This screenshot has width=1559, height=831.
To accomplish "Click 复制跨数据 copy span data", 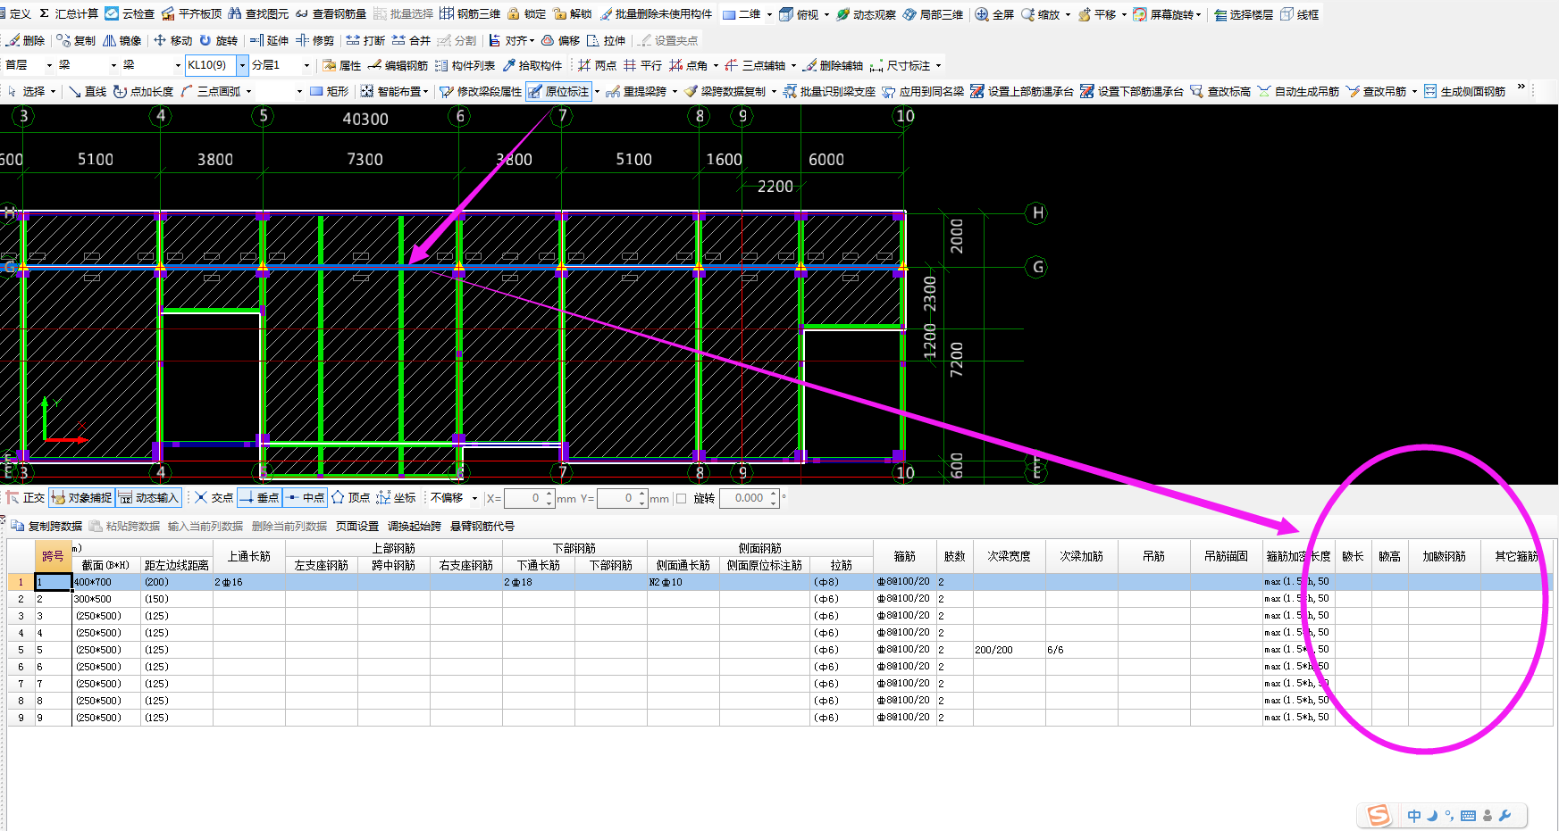I will (46, 527).
